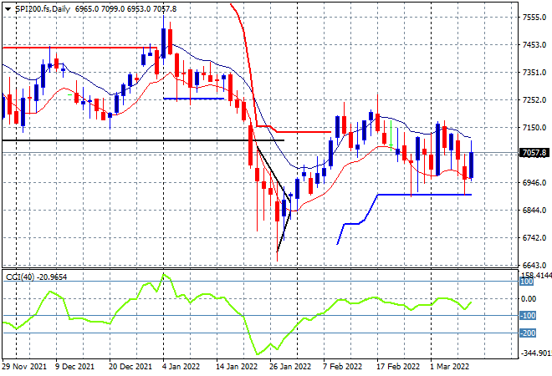The width and height of the screenshot is (552, 376).
Task: Select the red horizontal line near 7453
Action: 84,48
